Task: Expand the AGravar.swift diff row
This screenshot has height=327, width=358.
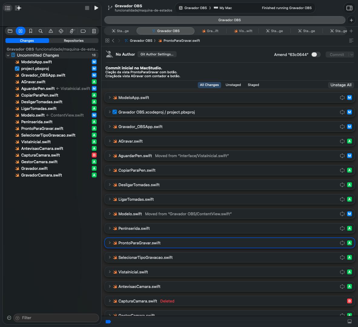Action: 110,141
